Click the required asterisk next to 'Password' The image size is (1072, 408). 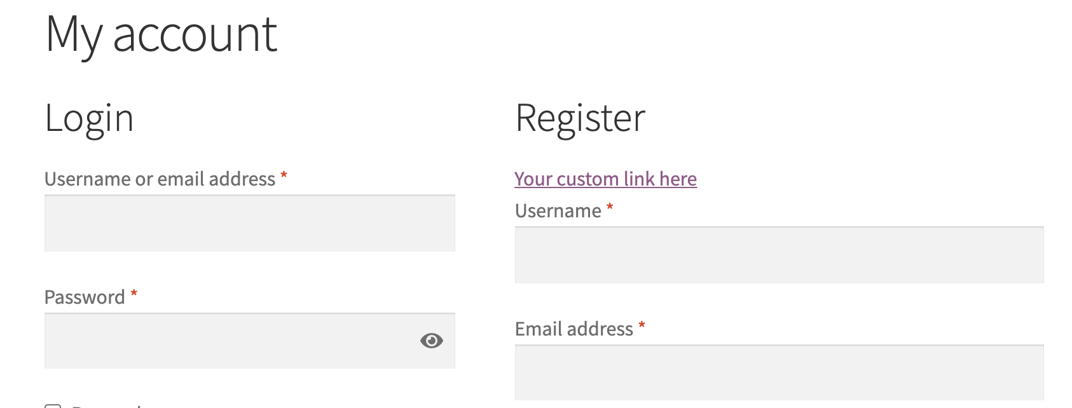[x=134, y=294]
